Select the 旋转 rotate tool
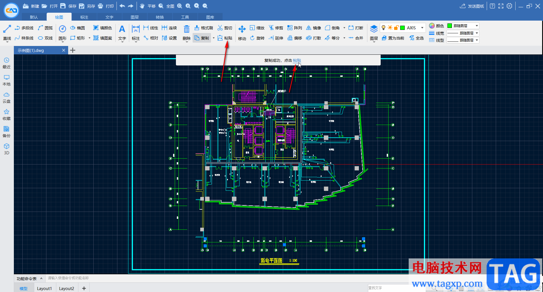This screenshot has height=292, width=543. (257, 38)
